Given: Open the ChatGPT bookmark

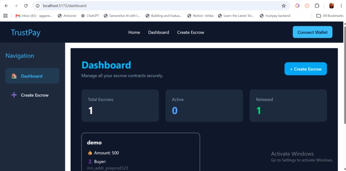Looking at the screenshot, I should pos(90,16).
